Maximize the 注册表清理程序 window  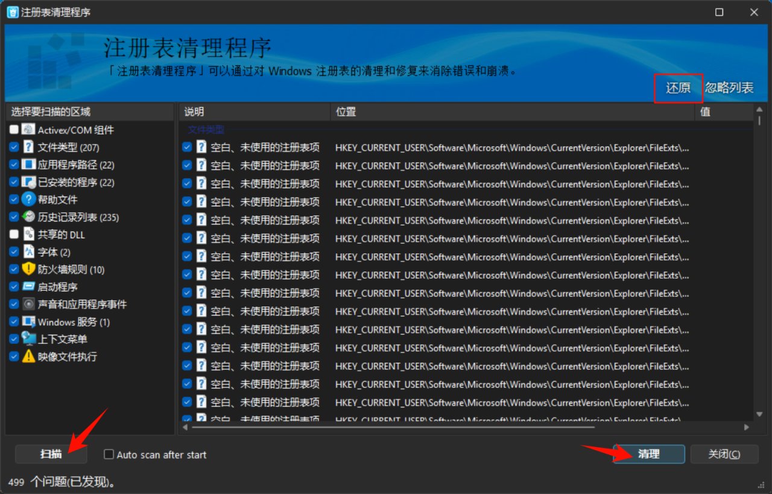719,12
